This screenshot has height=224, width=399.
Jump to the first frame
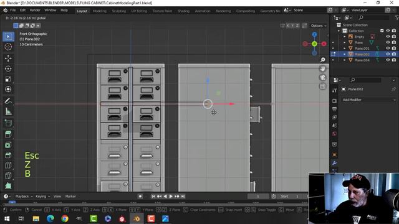coord(153,197)
